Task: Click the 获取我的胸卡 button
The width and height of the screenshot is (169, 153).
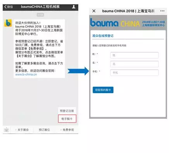Action: (103, 90)
